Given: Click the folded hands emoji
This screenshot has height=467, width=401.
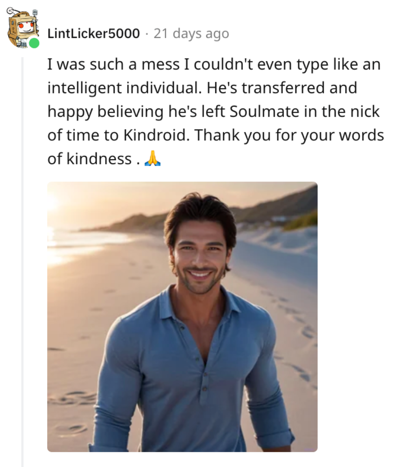Looking at the screenshot, I should tap(153, 159).
